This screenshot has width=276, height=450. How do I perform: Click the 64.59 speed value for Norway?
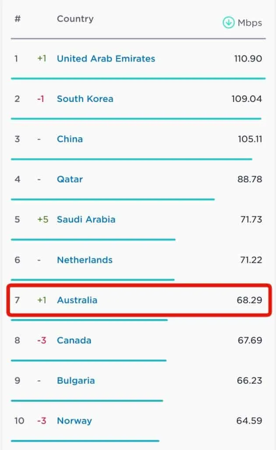(249, 421)
